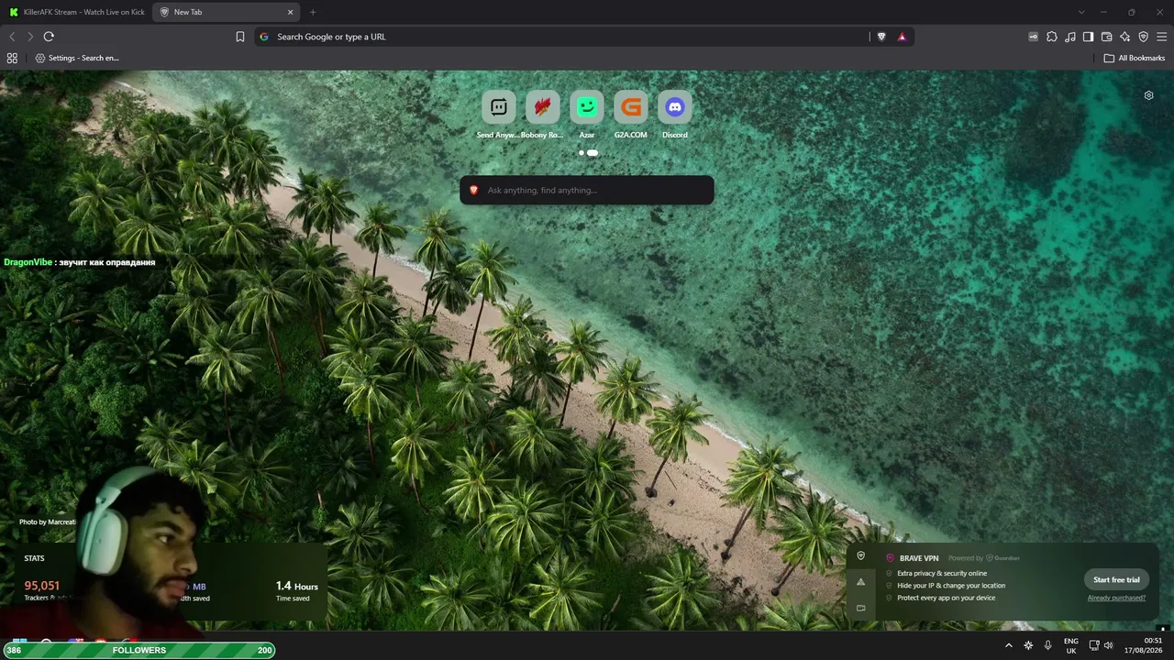The image size is (1174, 660).
Task: Open the All Bookmarks folder
Action: (x=1135, y=58)
